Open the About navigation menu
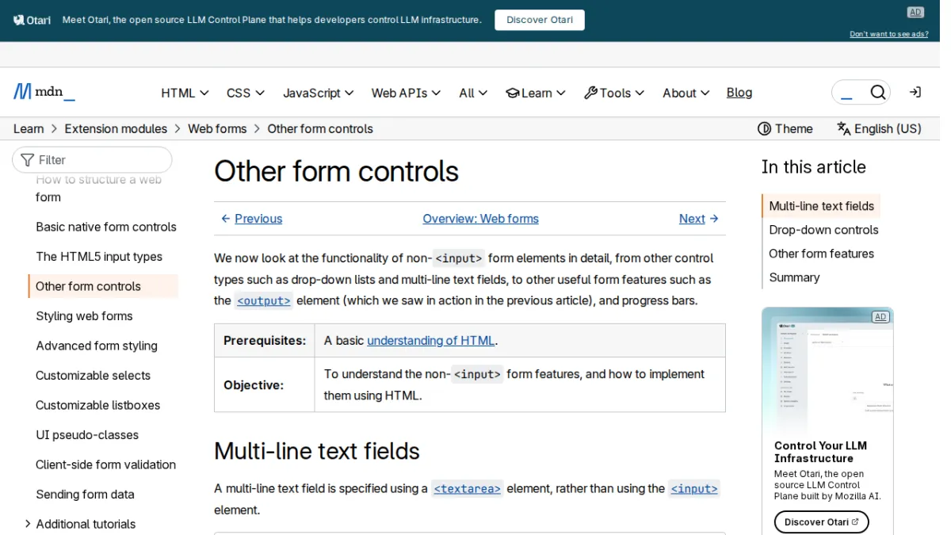The height and width of the screenshot is (535, 951). point(686,93)
